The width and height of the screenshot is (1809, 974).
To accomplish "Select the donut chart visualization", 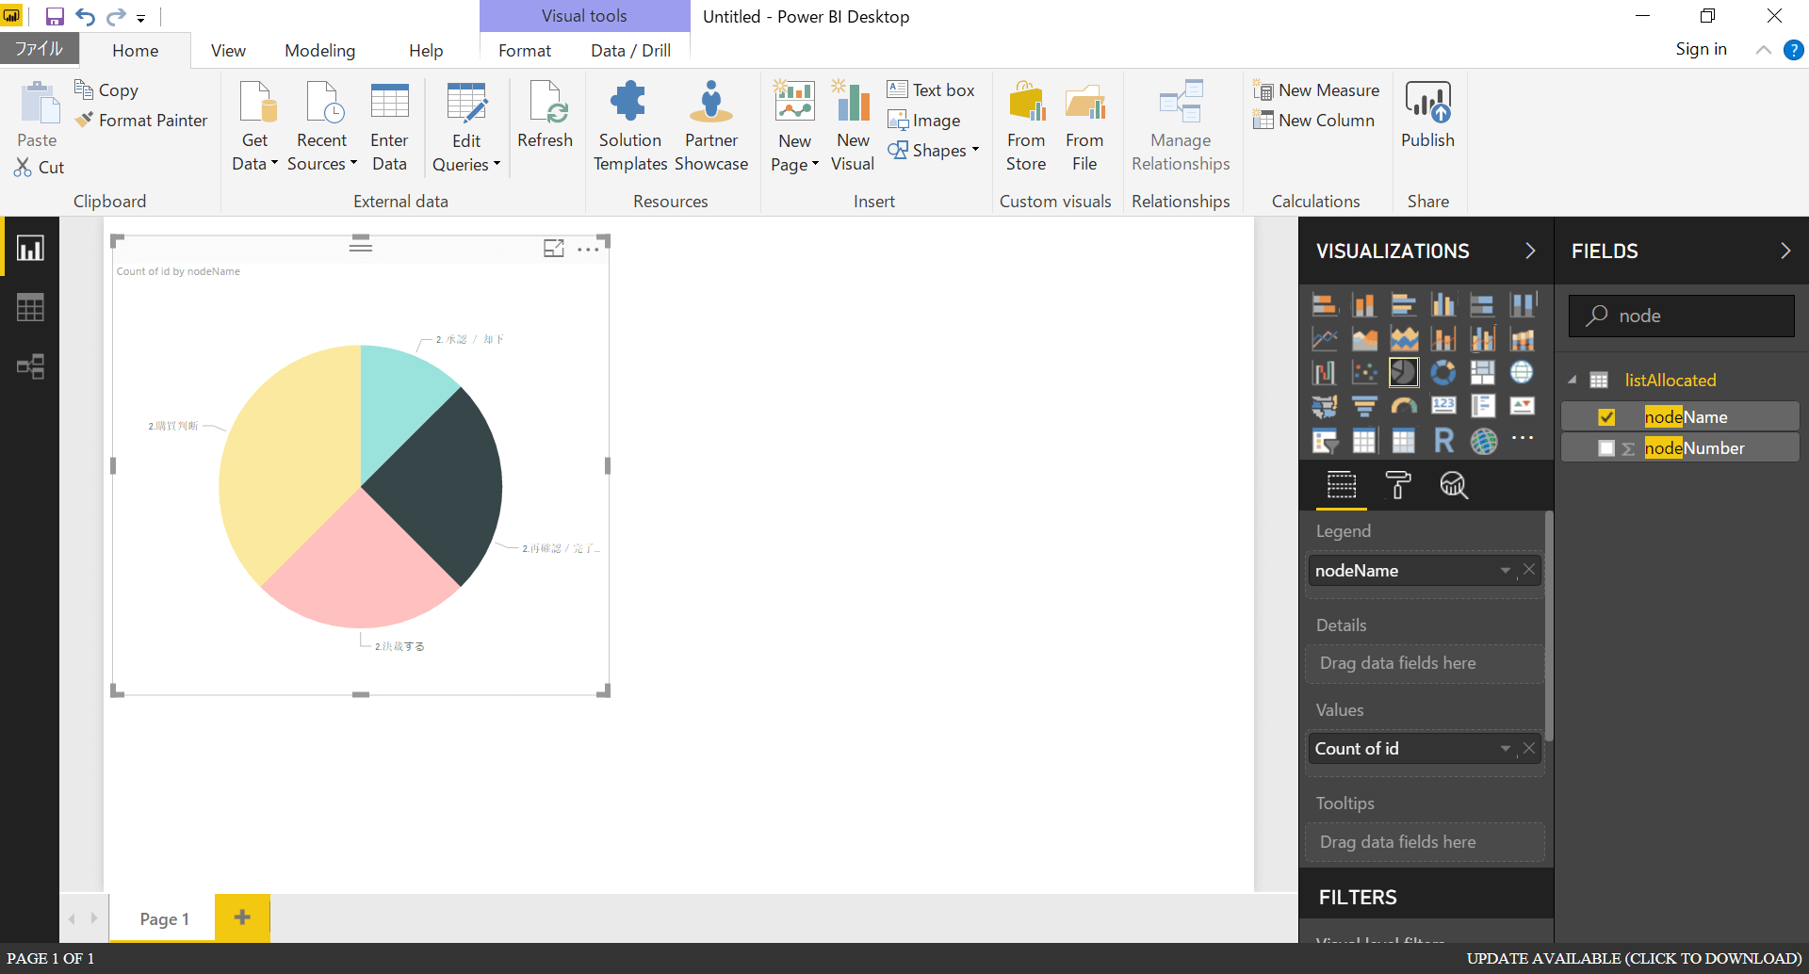I will [x=1442, y=373].
